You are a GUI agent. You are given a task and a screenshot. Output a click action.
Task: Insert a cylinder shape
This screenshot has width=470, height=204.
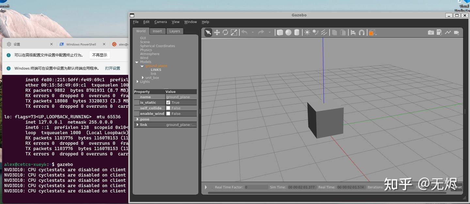pos(297,32)
